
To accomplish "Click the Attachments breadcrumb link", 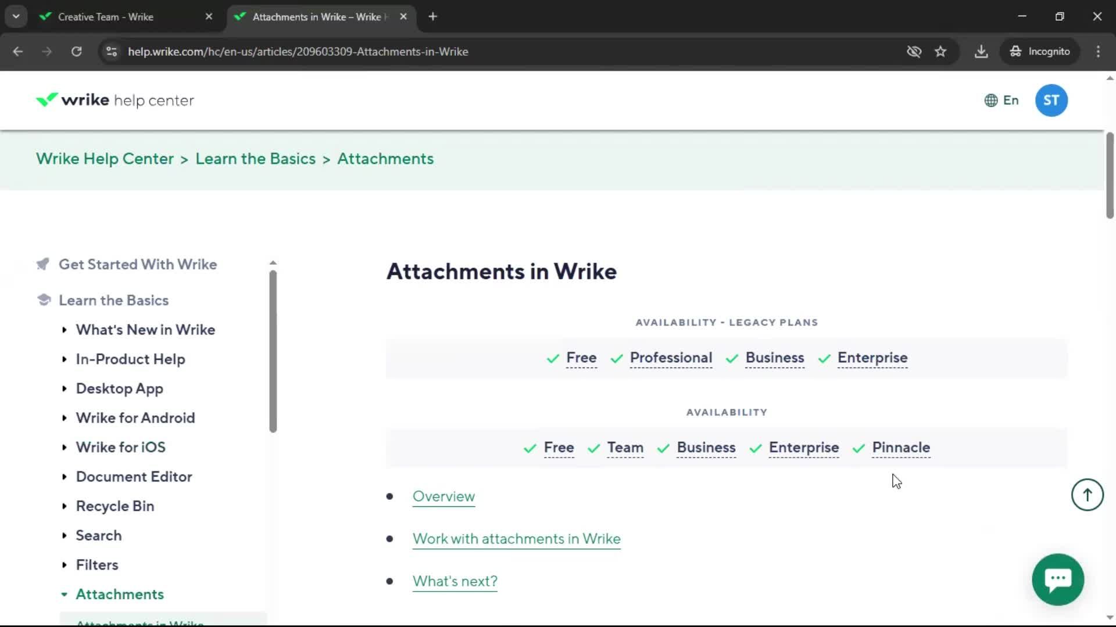I will (x=385, y=158).
